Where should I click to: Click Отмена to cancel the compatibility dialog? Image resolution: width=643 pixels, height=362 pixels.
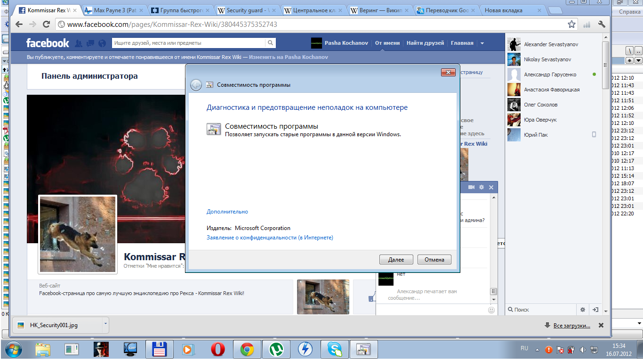click(434, 260)
